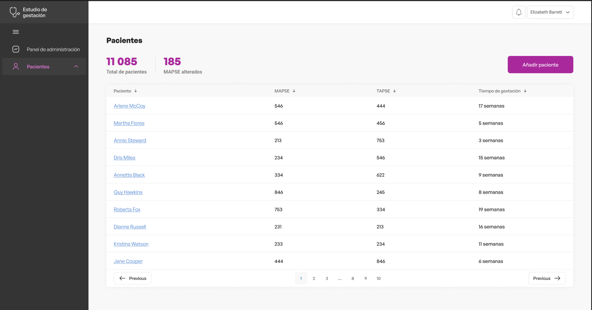Image resolution: width=592 pixels, height=310 pixels.
Task: Click the 17 semanas cell
Action: tap(491, 106)
